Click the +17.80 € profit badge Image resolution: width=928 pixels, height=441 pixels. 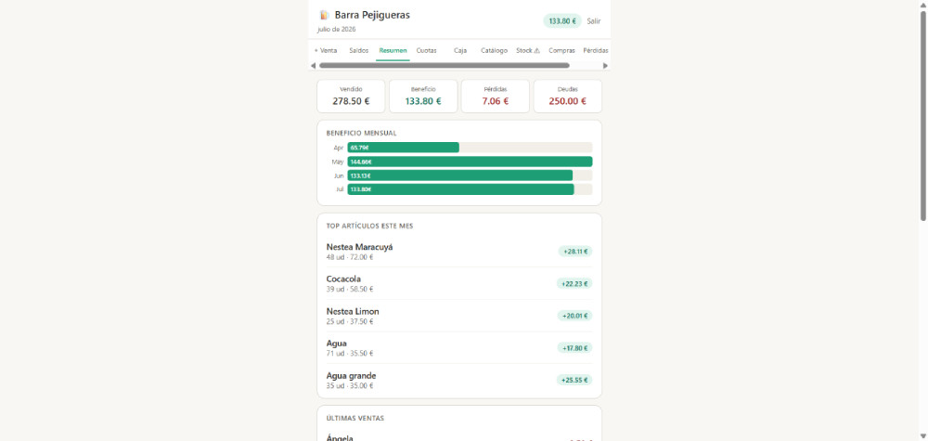tap(574, 348)
